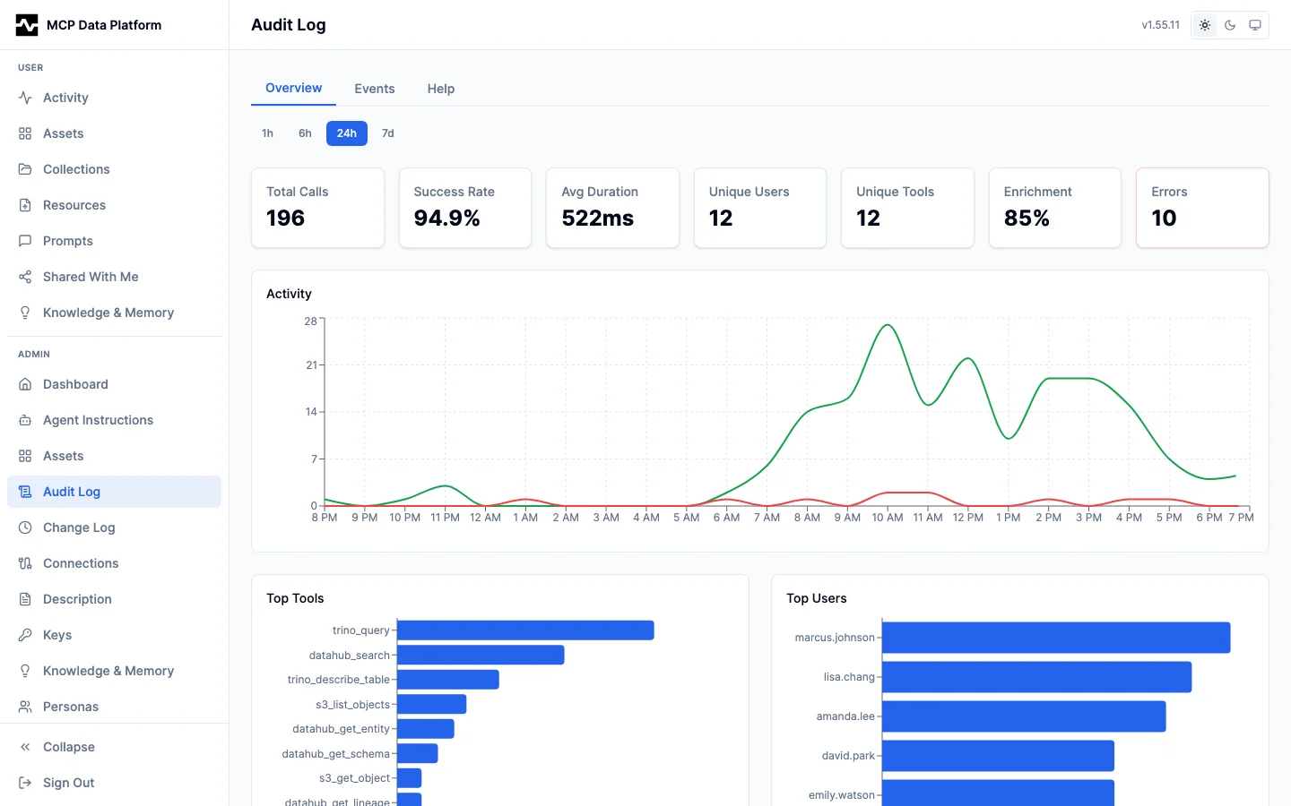Open Change Log via its clock icon

pyautogui.click(x=25, y=527)
